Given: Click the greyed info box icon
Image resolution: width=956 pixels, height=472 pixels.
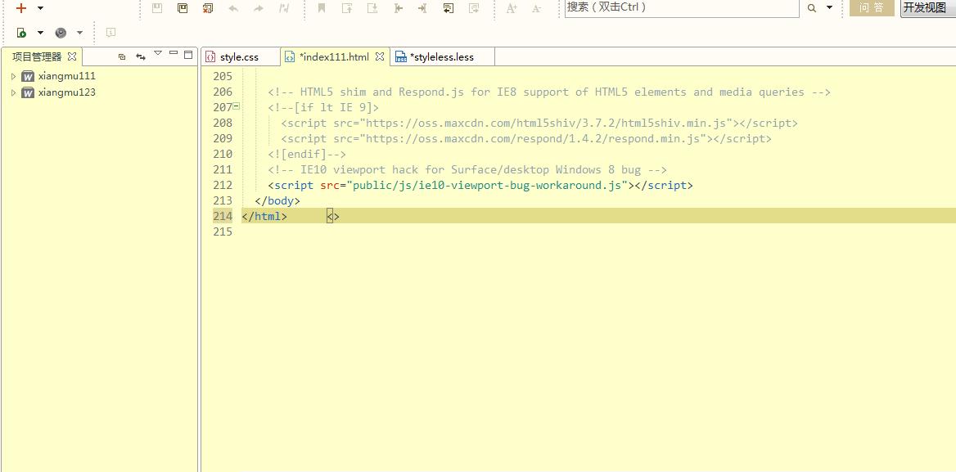Looking at the screenshot, I should point(110,32).
